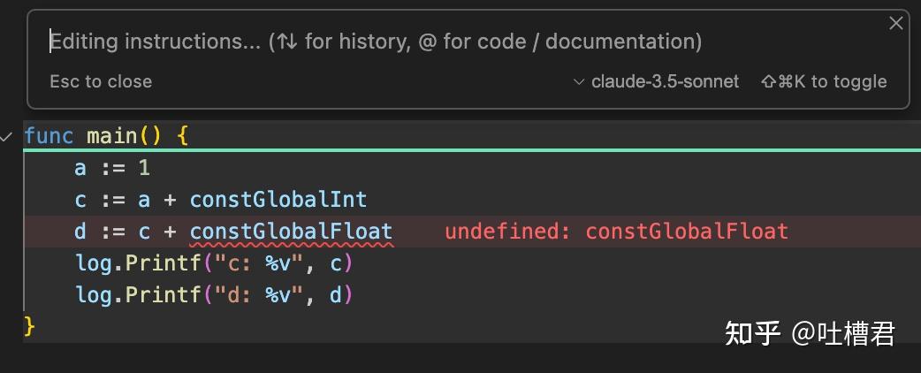
Task: Click the underlined constGlobalFloat identifier
Action: 291,232
